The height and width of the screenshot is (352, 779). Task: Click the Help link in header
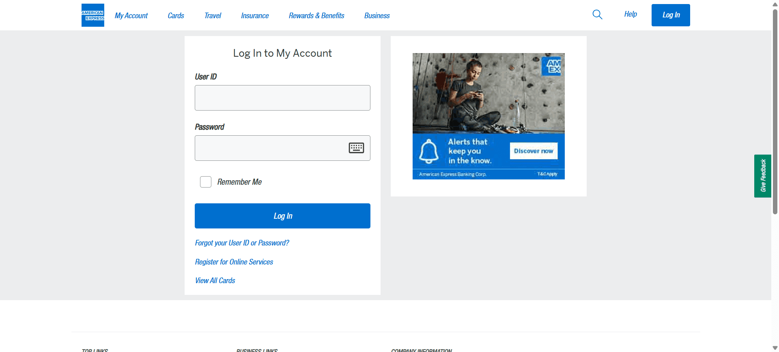[x=631, y=14]
